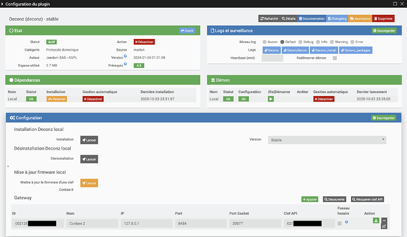The image size is (407, 237).
Task: Toggle the Fuseau horaire checkbox
Action: coord(339,223)
